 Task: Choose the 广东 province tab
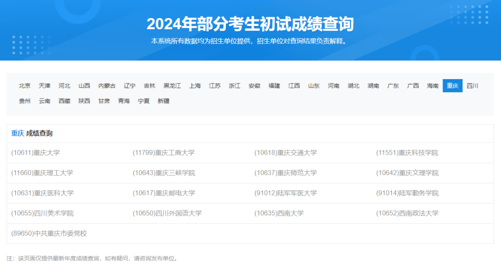pyautogui.click(x=393, y=86)
